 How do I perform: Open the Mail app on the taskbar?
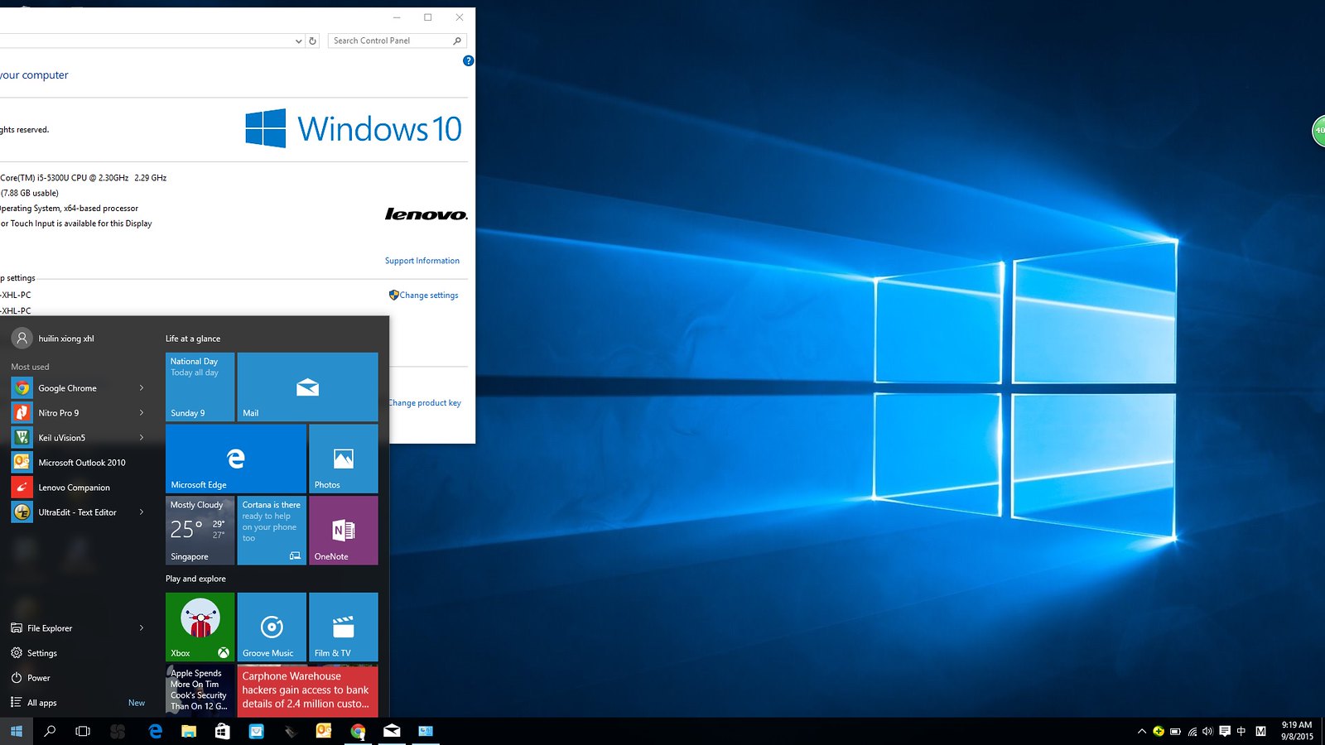click(392, 731)
